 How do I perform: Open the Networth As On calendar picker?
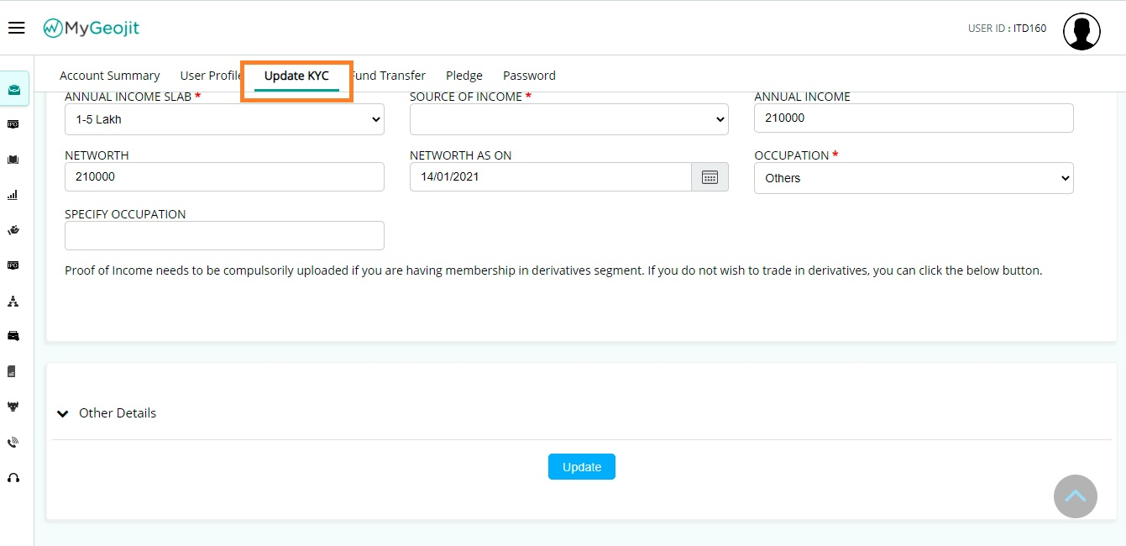pos(710,177)
